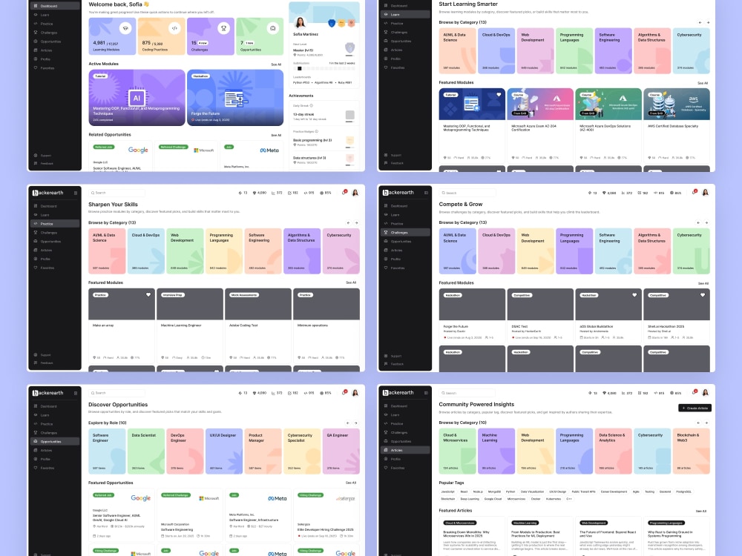
Task: Click search field on Community Powered Insights screen
Action: [x=467, y=393]
